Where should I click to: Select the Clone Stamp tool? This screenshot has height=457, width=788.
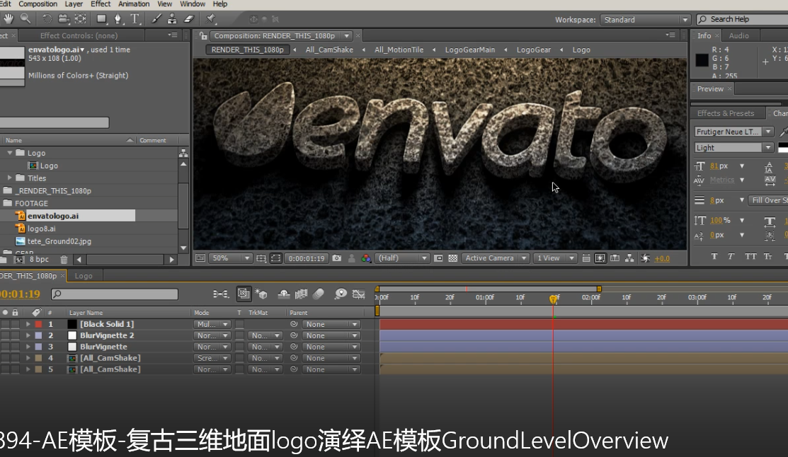(x=172, y=19)
